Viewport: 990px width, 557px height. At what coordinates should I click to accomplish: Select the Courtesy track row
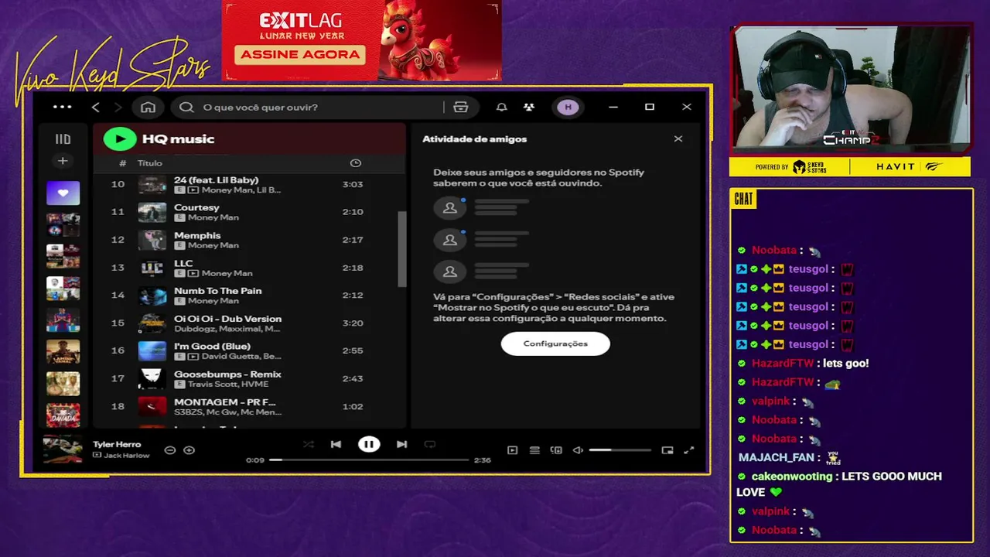[x=249, y=212]
